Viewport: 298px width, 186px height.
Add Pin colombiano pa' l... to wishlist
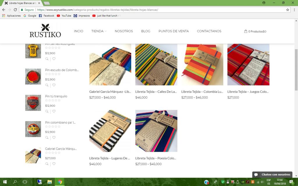click(x=54, y=137)
